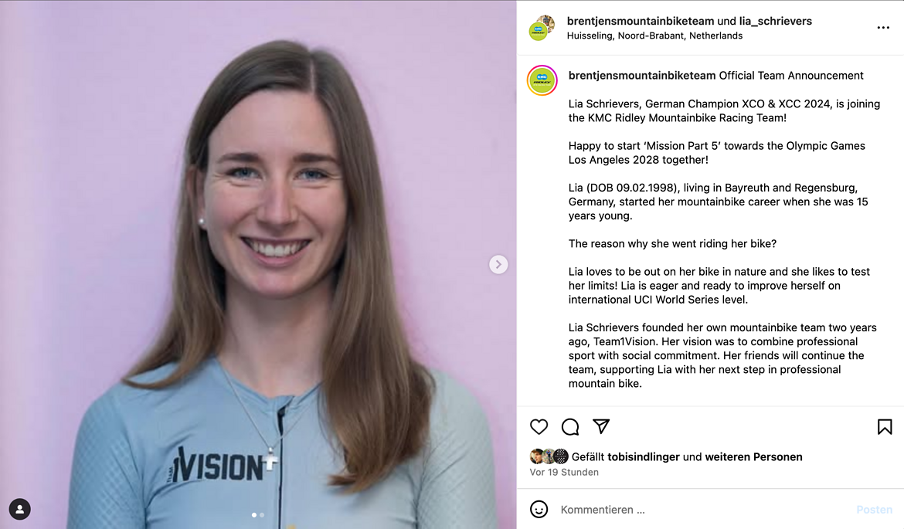View the 'weiteren Personen' likes list
This screenshot has height=529, width=904.
point(753,457)
